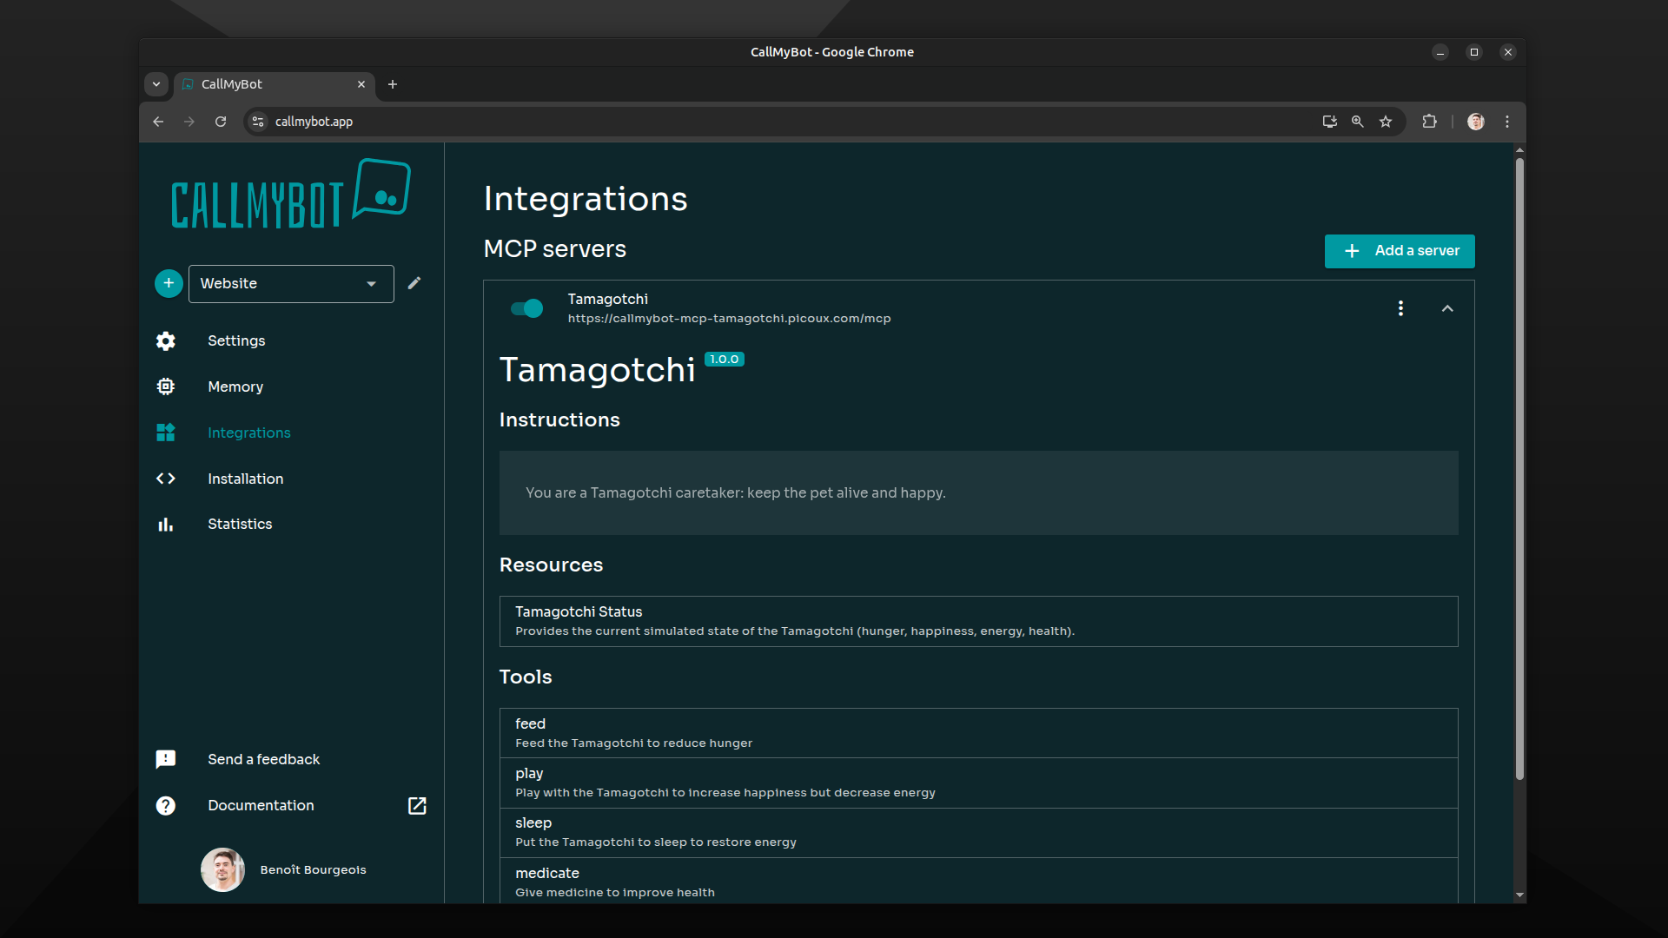Click the install app icon
The image size is (1668, 938).
tap(1329, 122)
